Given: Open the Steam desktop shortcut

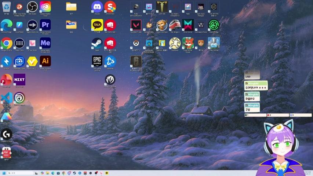Looking at the screenshot, I should click(97, 43).
